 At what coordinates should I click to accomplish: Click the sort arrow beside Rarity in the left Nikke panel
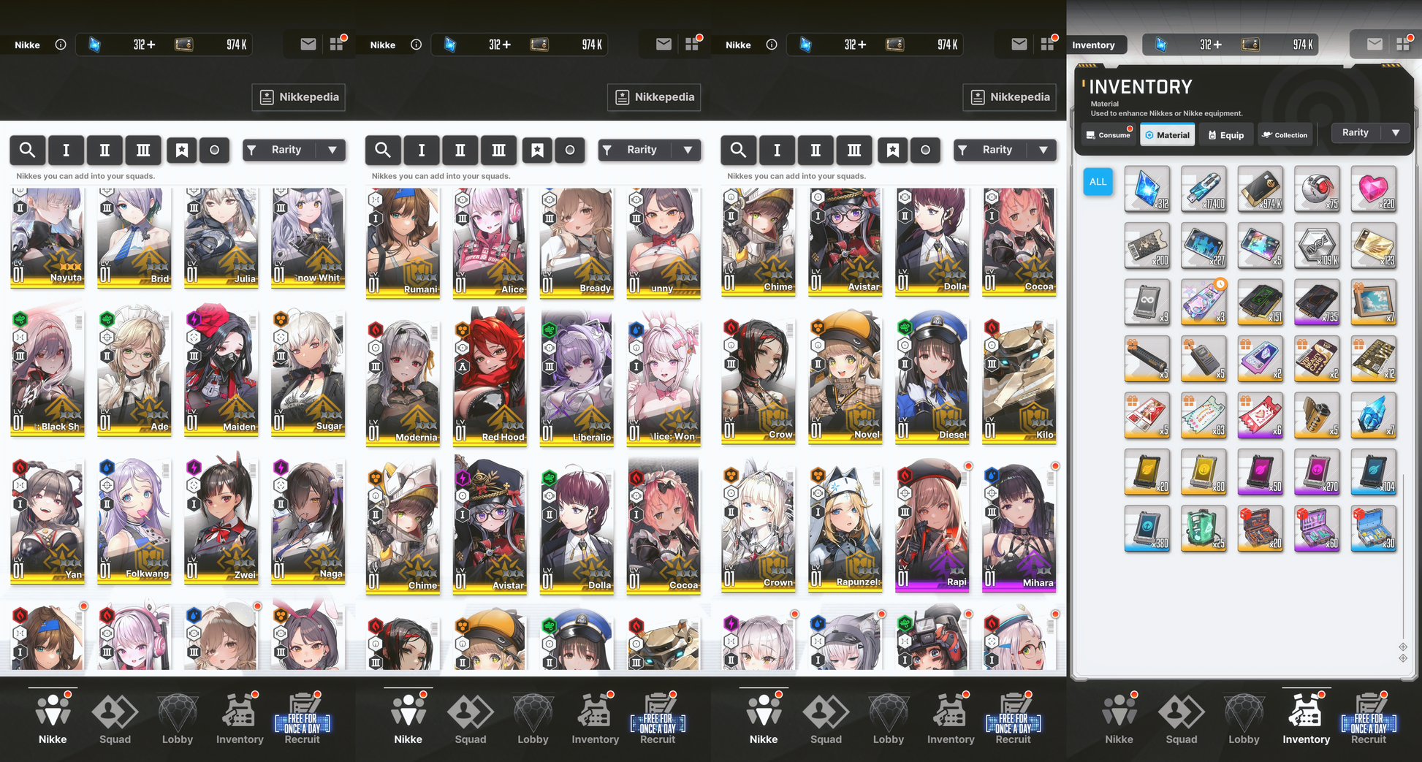332,150
